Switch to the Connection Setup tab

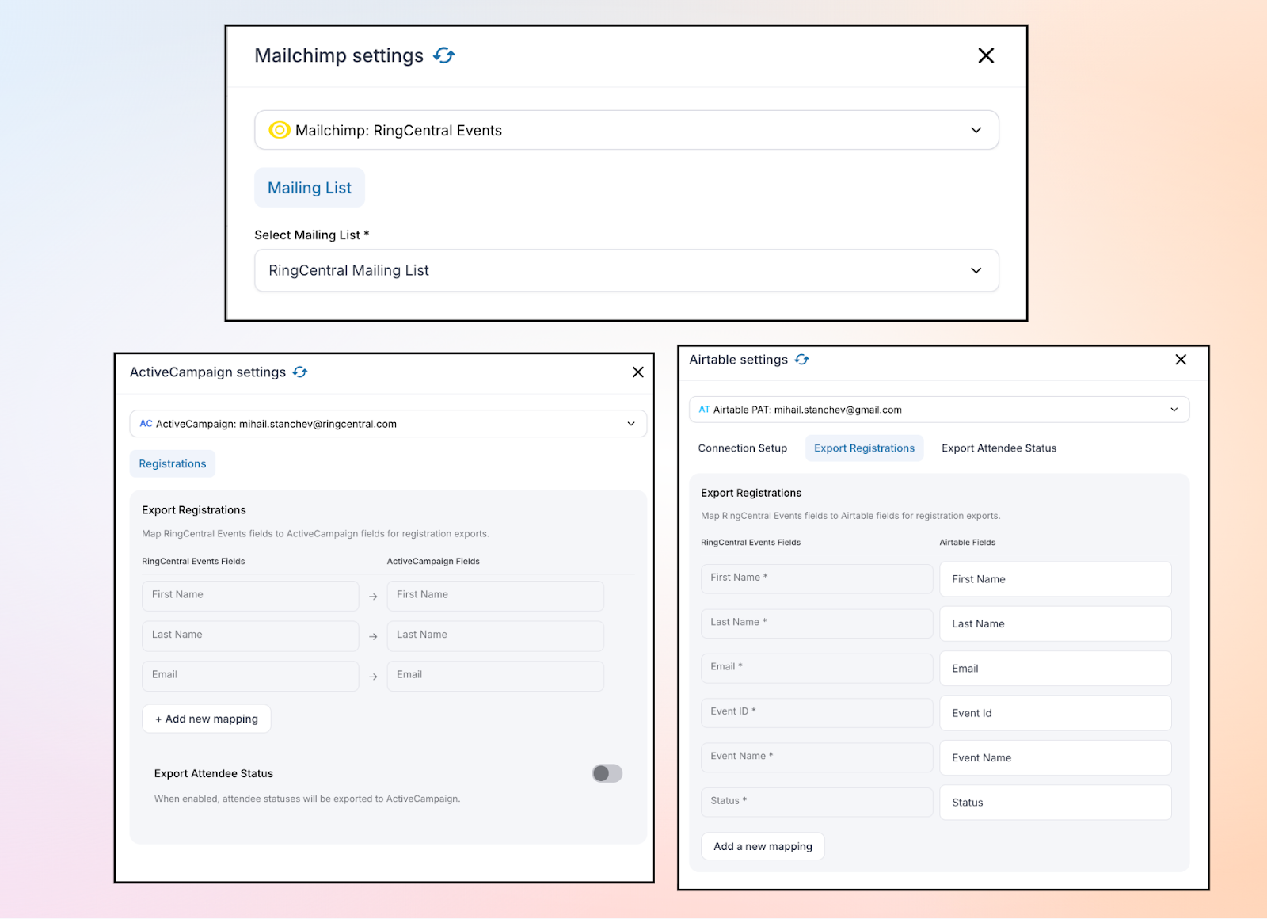tap(743, 448)
